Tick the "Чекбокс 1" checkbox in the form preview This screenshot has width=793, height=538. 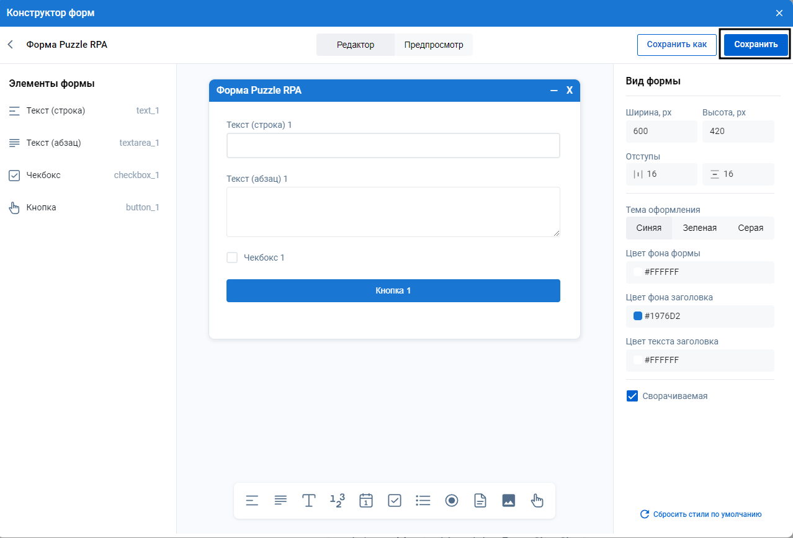point(232,258)
